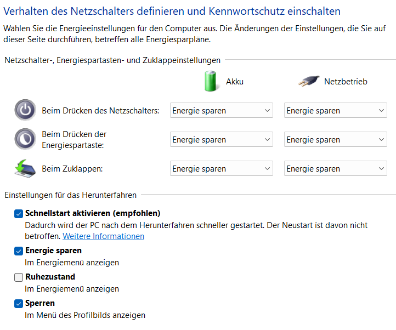Click the power plug Netzbetrieb icon
Image resolution: width=396 pixels, height=330 pixels.
coord(309,81)
